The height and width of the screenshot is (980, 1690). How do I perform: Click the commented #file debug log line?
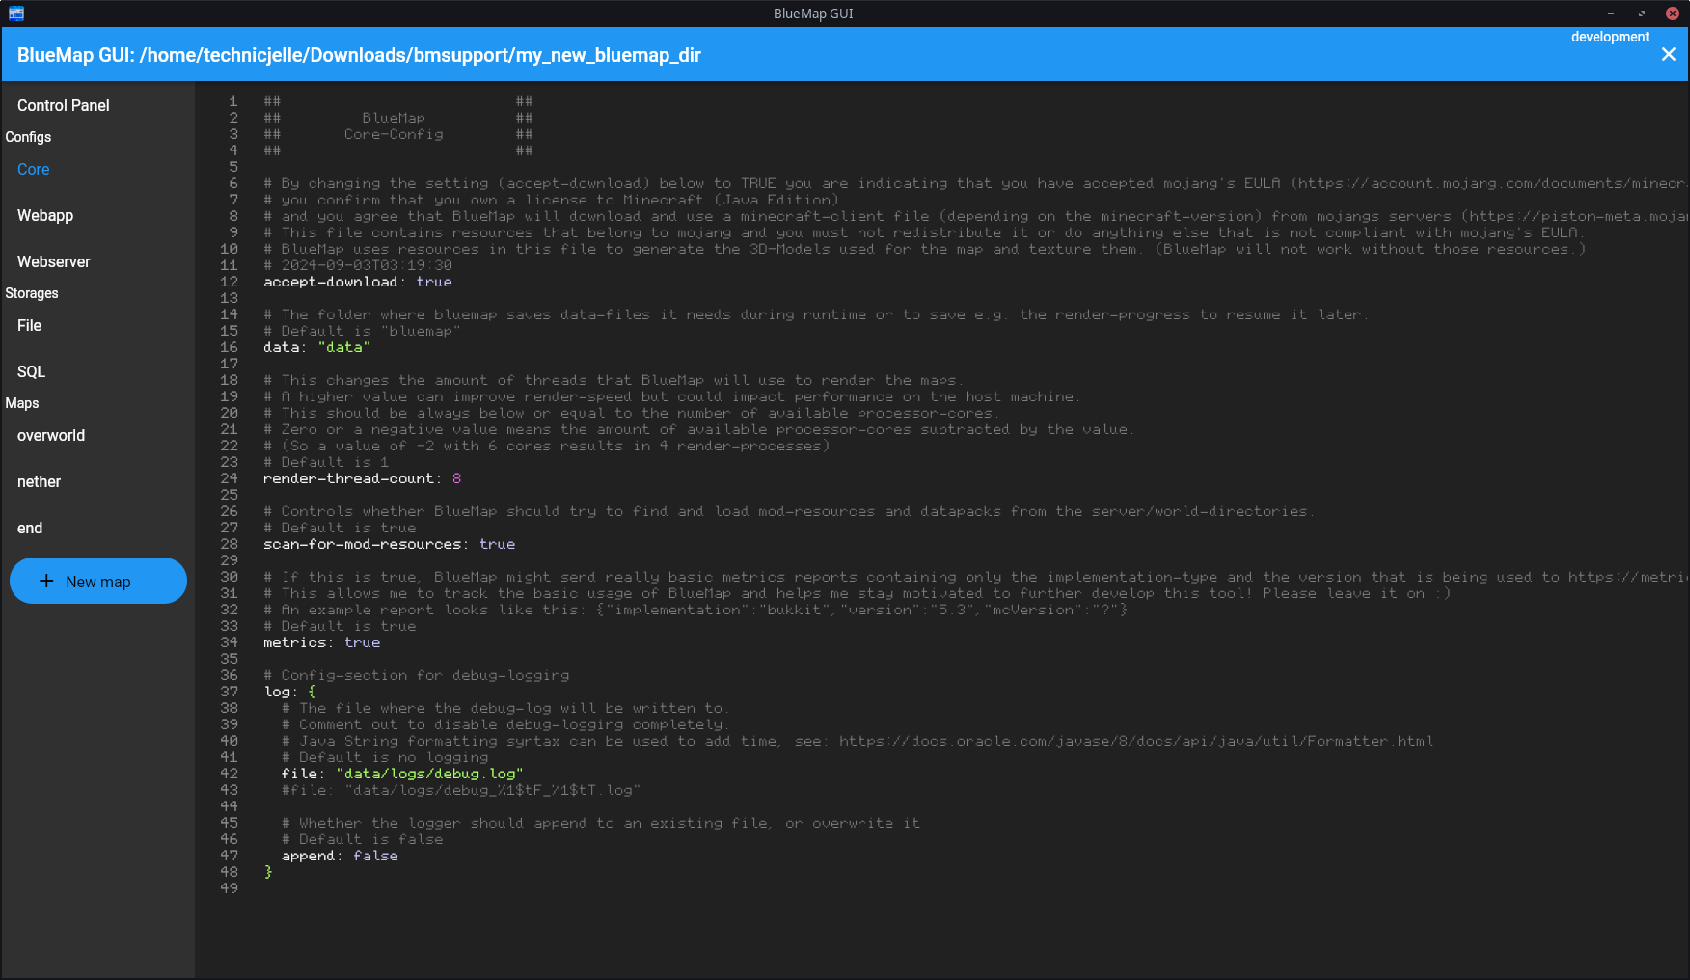461,790
